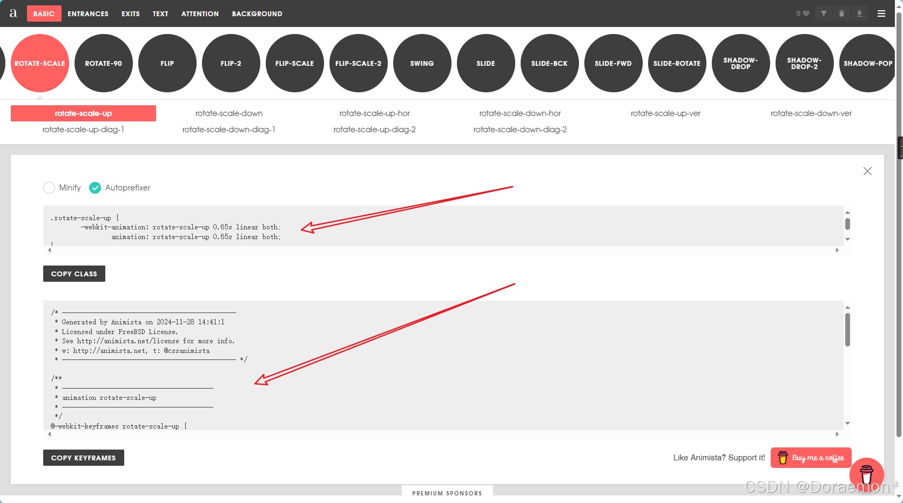Click right arrow of class box horizontal scrollbar
This screenshot has width=903, height=503.
coord(837,250)
